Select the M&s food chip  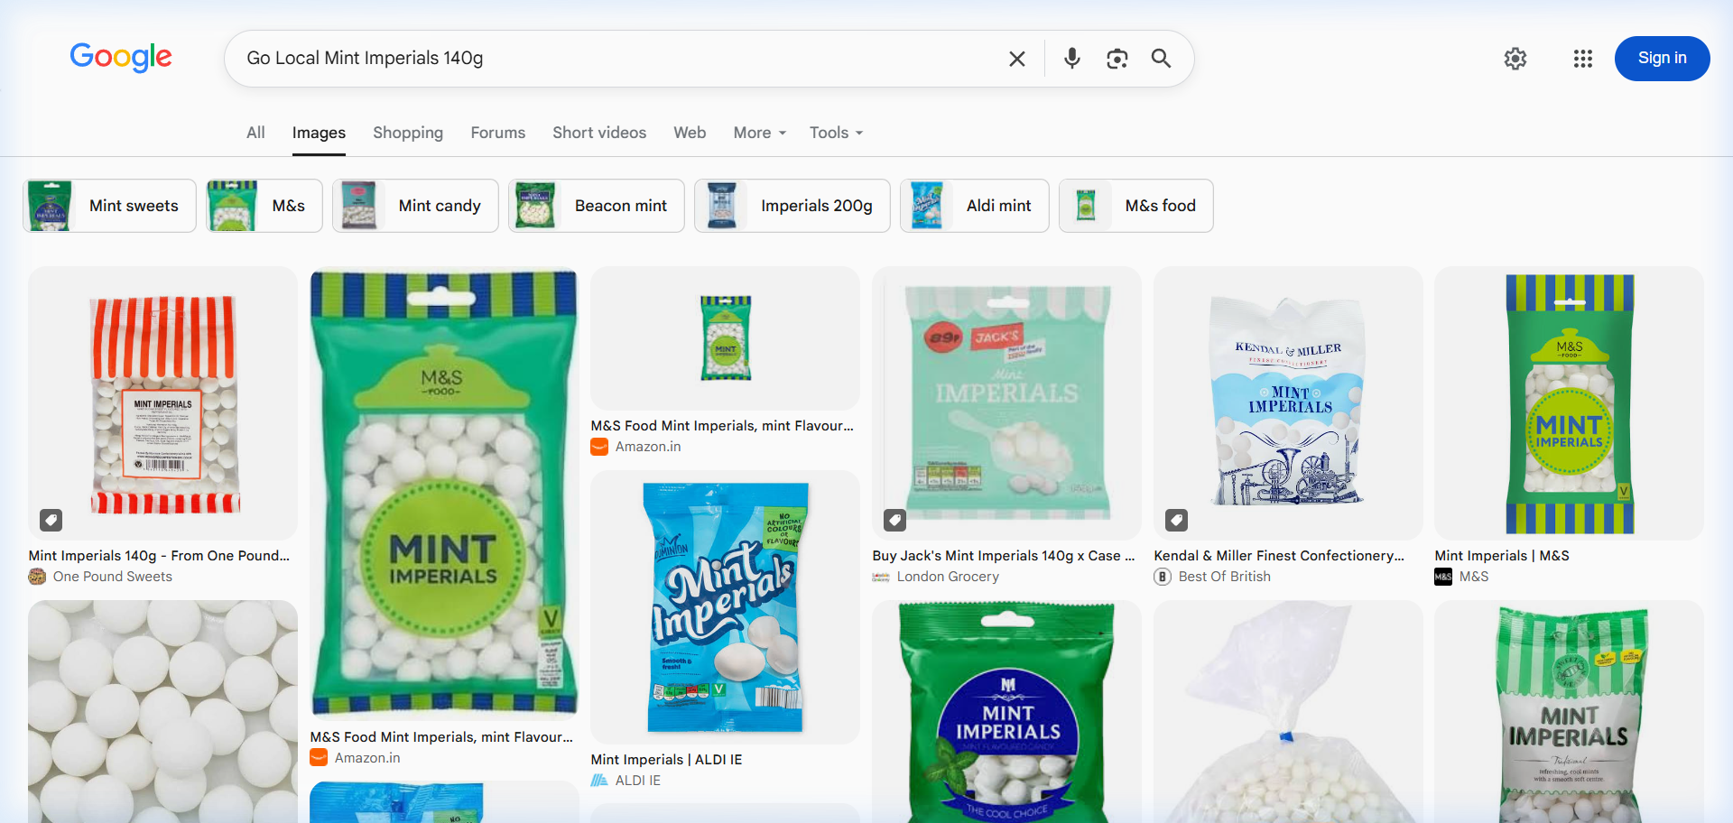1135,206
